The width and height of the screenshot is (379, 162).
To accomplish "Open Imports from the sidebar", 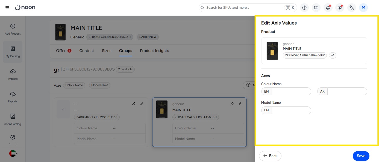I will click(13, 75).
